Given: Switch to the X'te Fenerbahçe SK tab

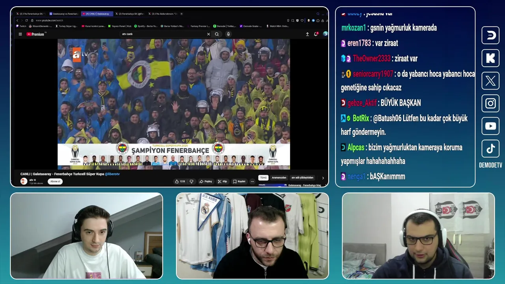Looking at the screenshot, I should point(31,14).
